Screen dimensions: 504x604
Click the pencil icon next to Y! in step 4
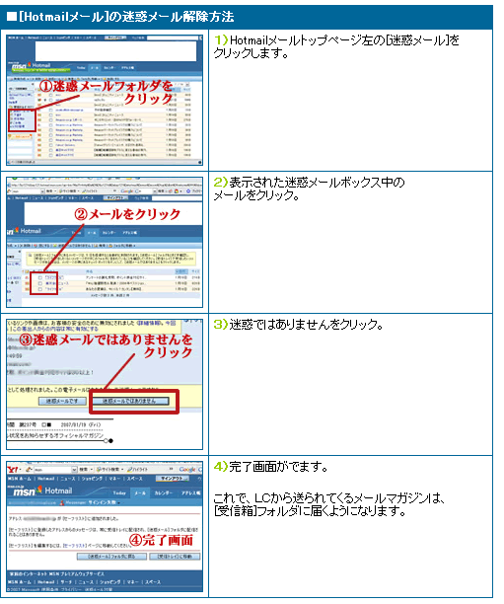(28, 470)
